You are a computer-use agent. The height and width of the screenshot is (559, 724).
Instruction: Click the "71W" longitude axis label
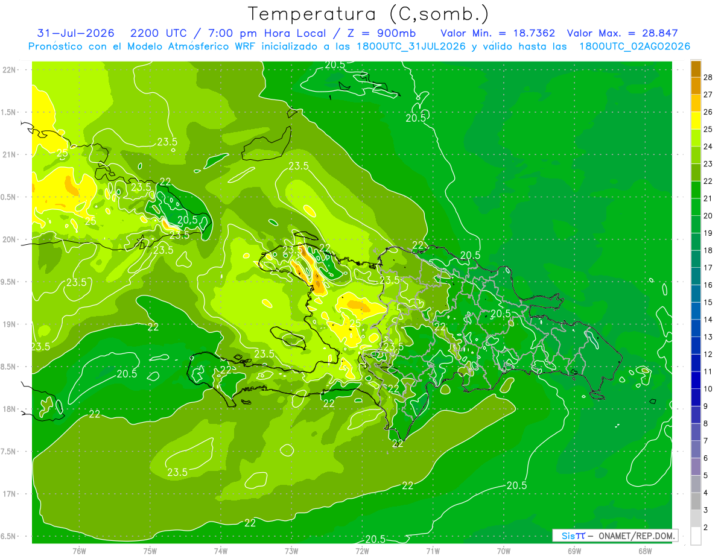[x=433, y=551]
